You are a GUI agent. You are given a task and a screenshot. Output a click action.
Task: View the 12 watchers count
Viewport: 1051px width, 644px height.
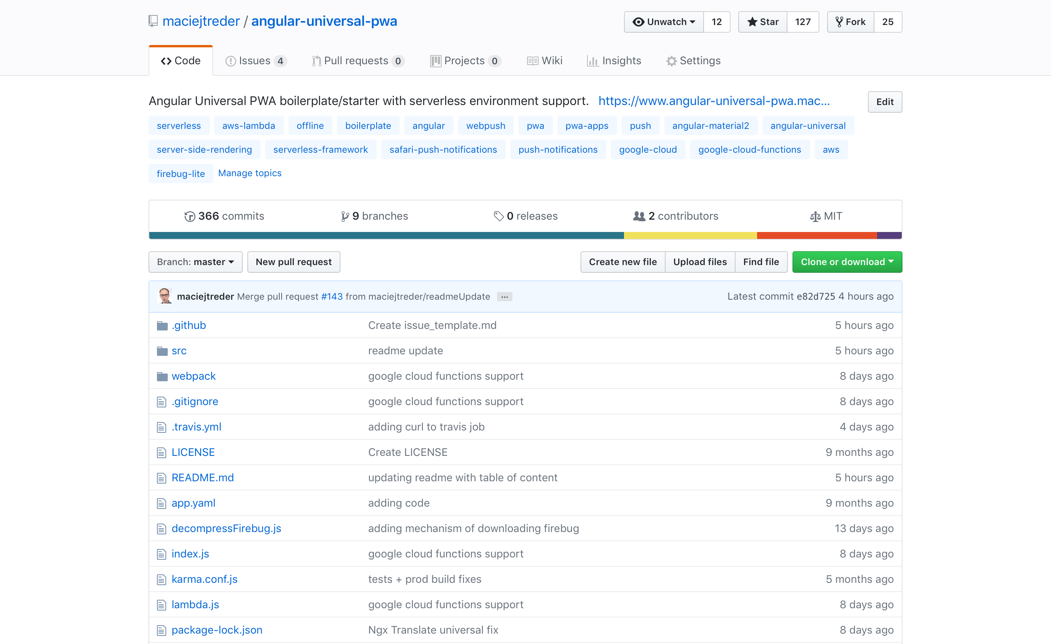(x=717, y=22)
